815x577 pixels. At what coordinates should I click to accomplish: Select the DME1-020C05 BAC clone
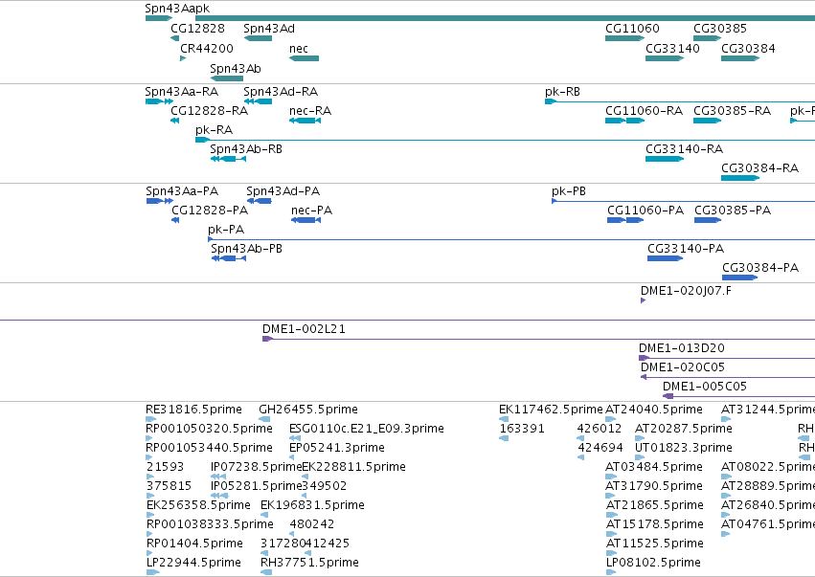click(728, 377)
